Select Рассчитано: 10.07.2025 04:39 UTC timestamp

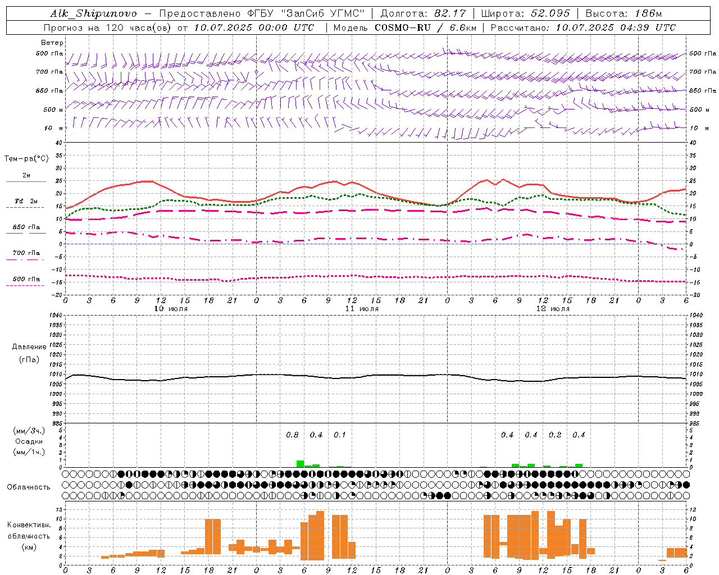coord(583,28)
